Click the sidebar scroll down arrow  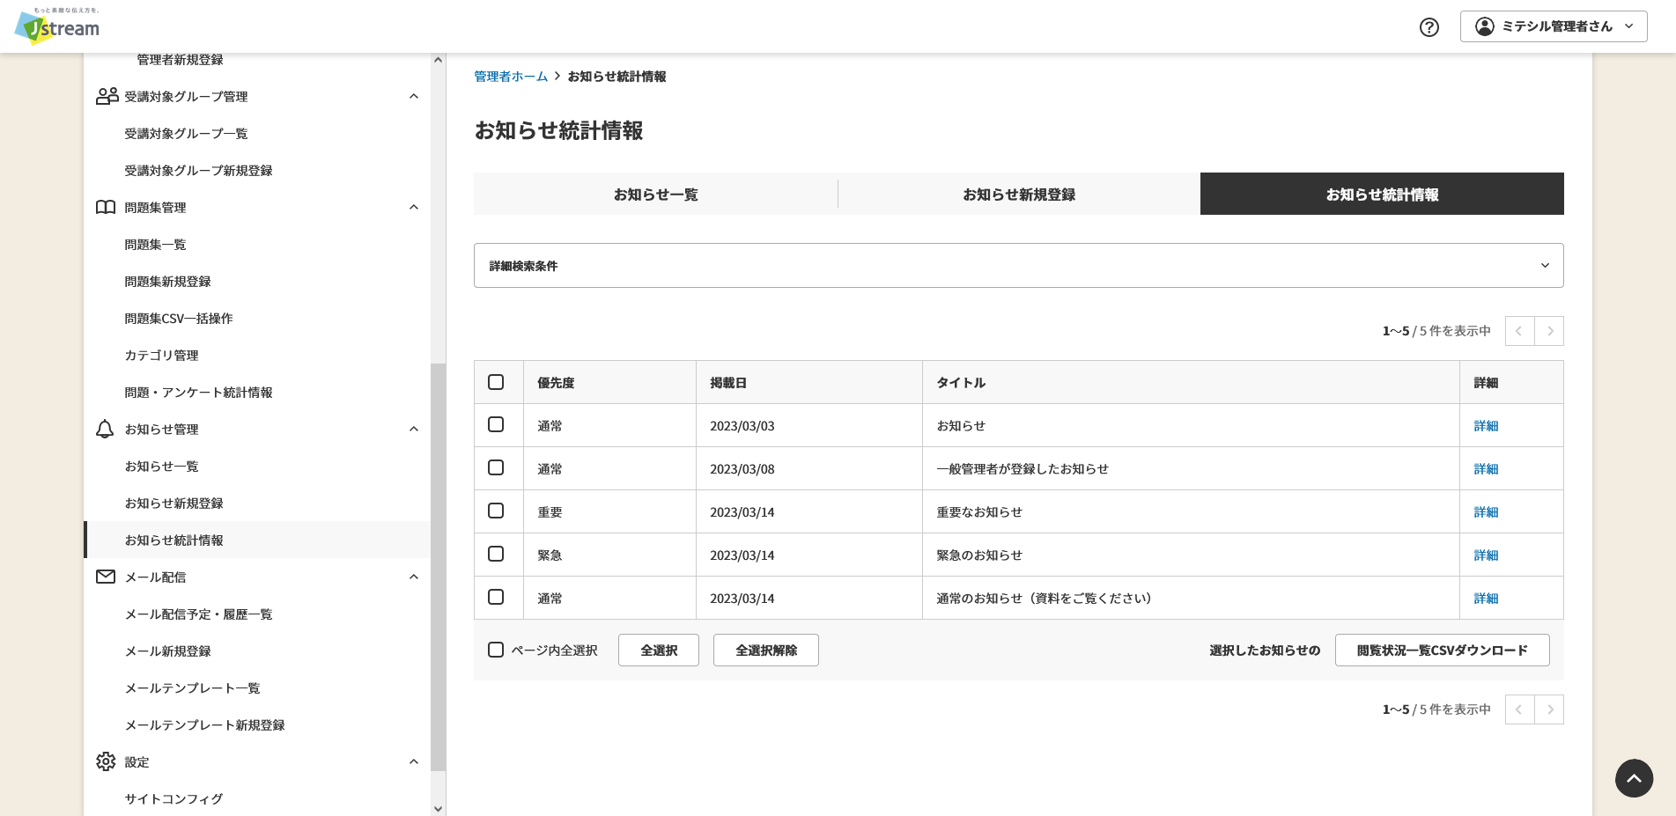pos(438,808)
